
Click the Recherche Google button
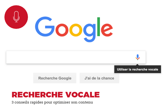click(x=55, y=78)
